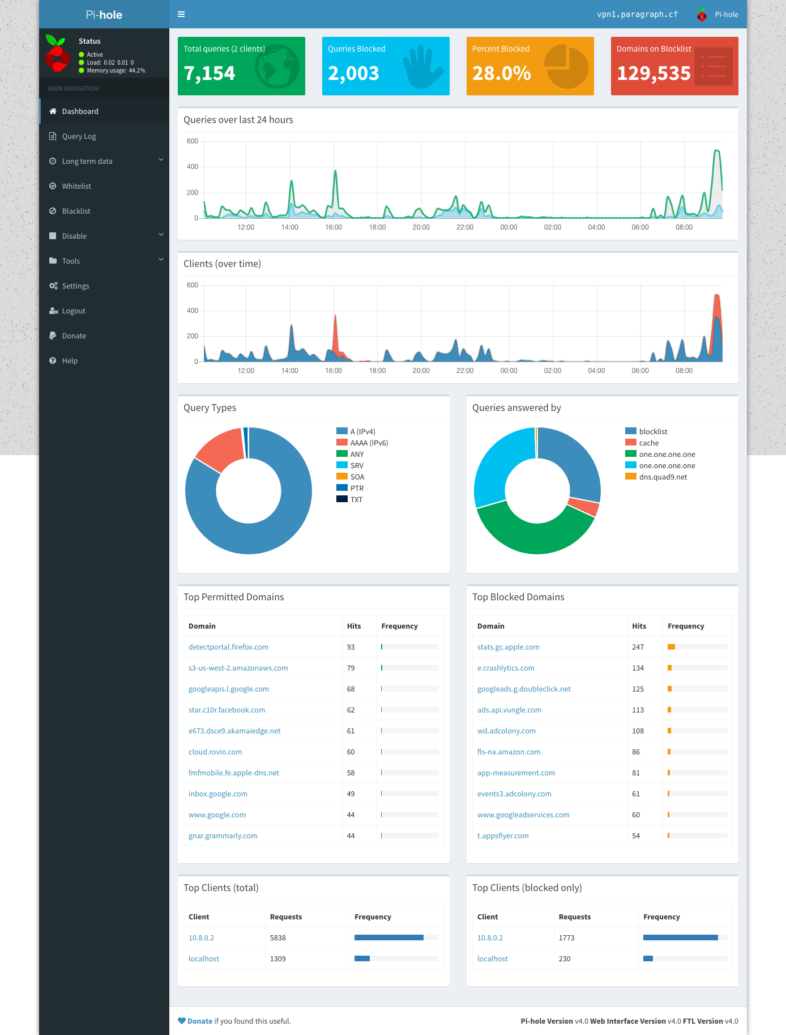Toggle the sidebar with the hamburger icon
Image resolution: width=786 pixels, height=1035 pixels.
point(181,14)
